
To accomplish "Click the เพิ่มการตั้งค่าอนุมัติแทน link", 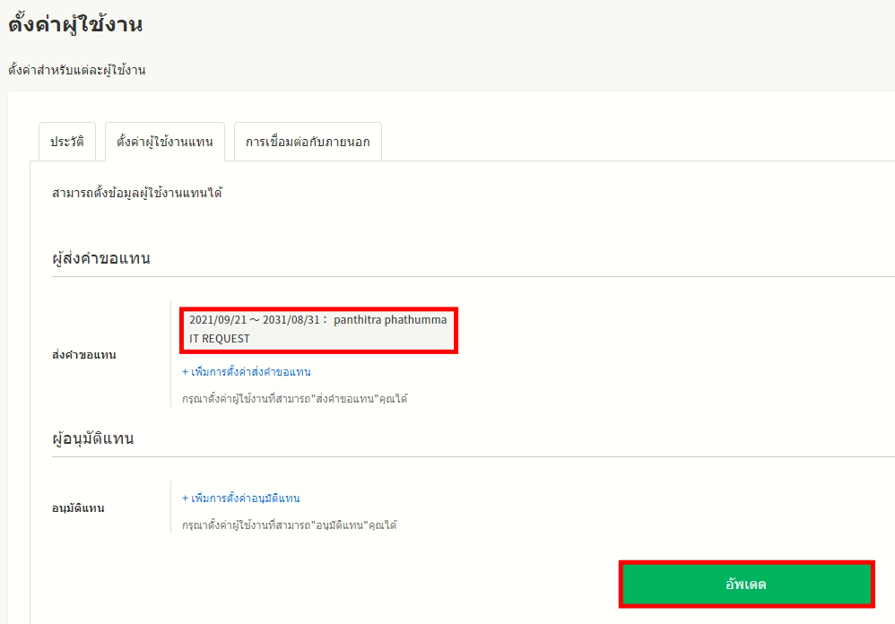I will coord(245,498).
